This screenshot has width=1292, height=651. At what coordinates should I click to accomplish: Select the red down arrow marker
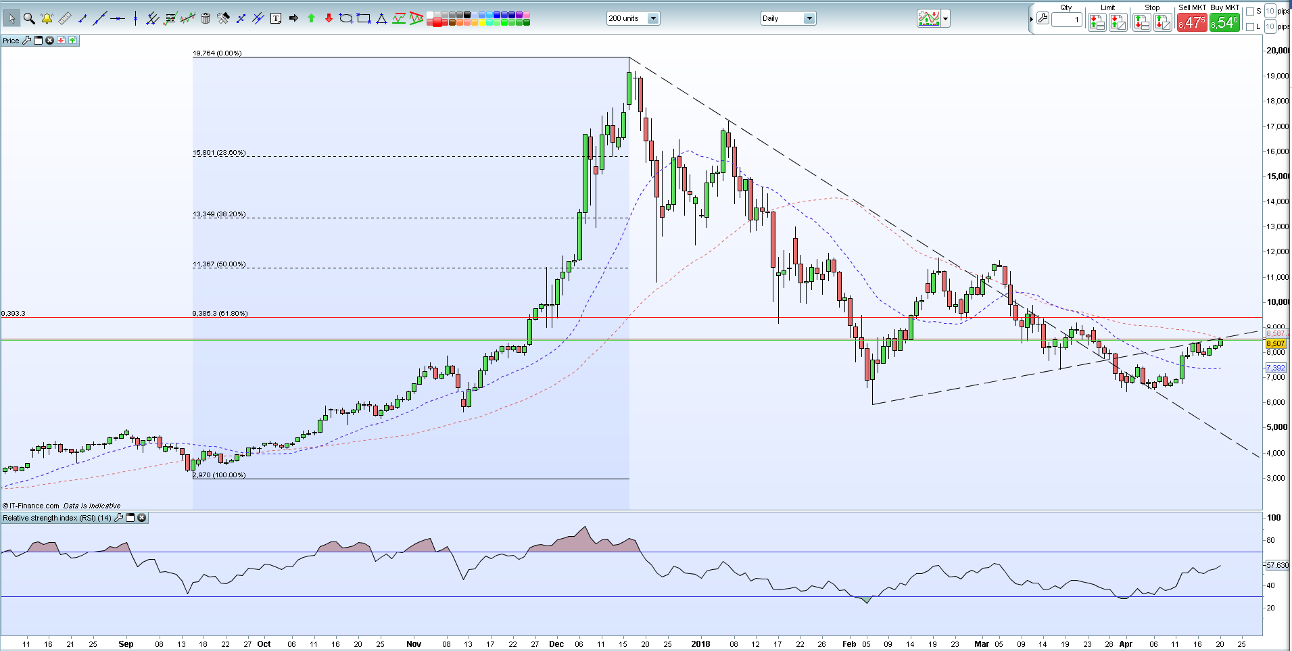(329, 18)
